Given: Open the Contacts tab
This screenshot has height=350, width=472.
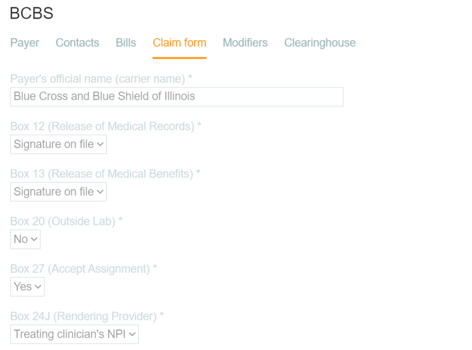Looking at the screenshot, I should 77,43.
